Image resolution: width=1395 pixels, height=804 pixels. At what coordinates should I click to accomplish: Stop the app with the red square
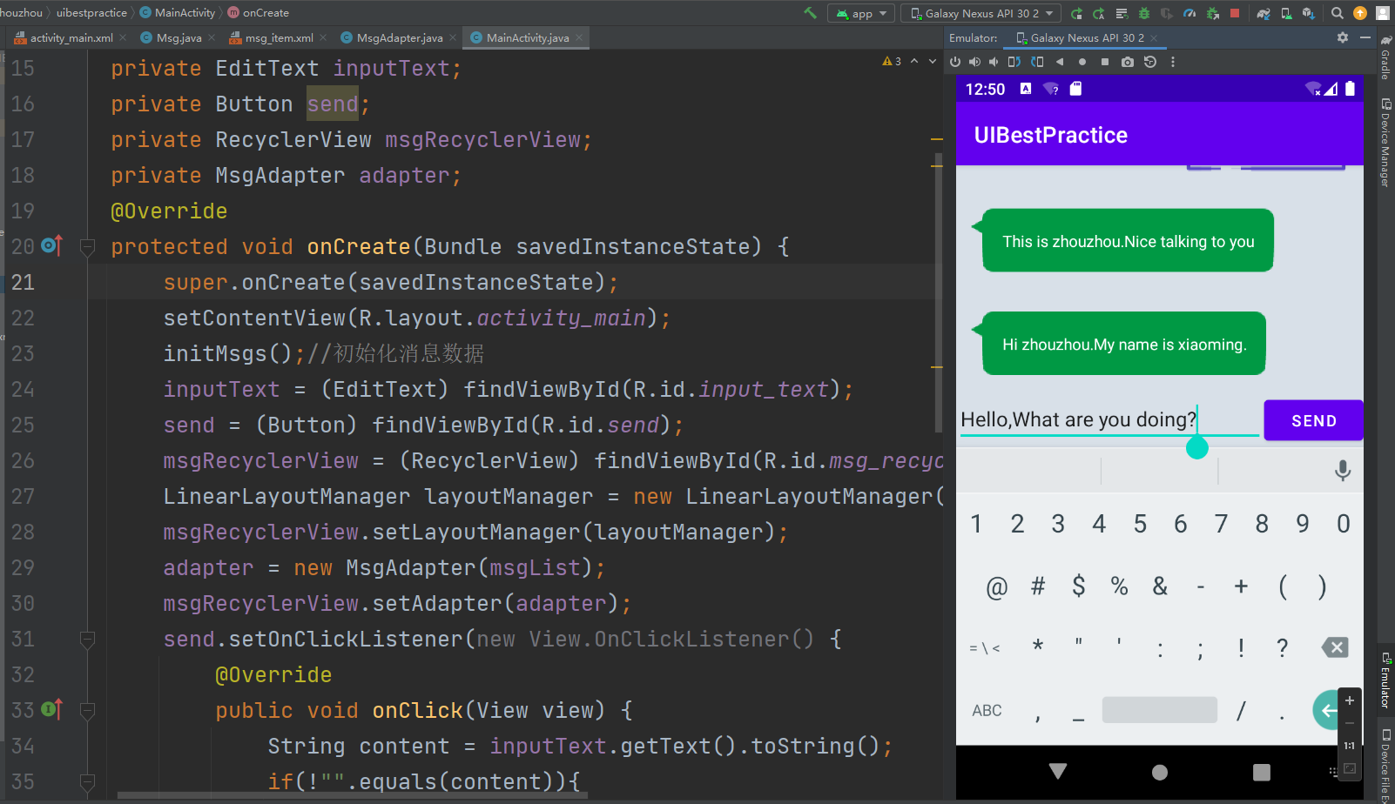pos(1235,13)
